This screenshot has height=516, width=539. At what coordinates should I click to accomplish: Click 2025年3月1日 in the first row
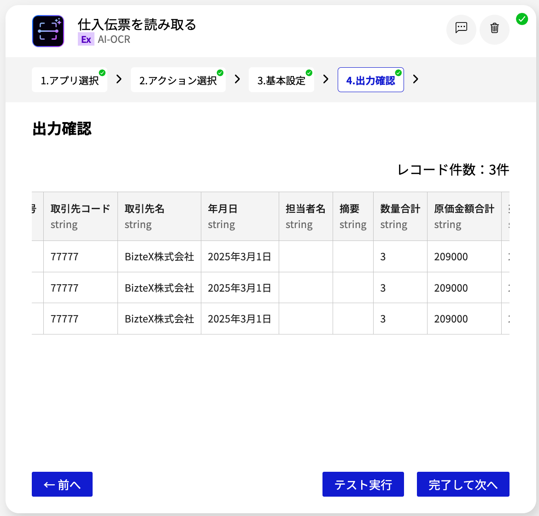[239, 257]
